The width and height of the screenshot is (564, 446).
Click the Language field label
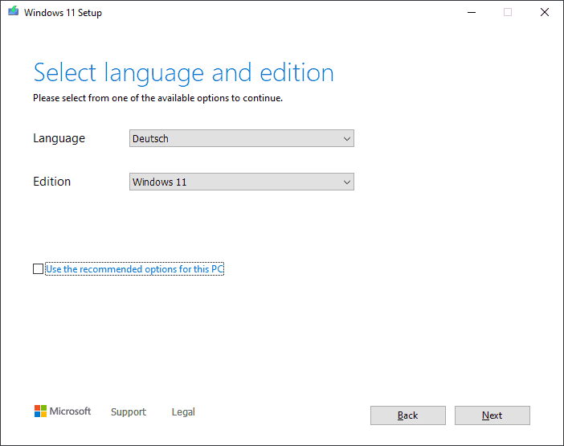point(59,138)
